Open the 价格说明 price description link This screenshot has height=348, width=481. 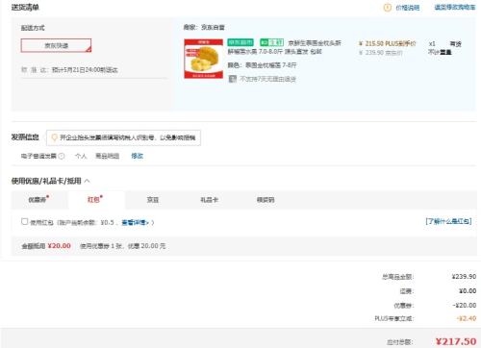[408, 8]
